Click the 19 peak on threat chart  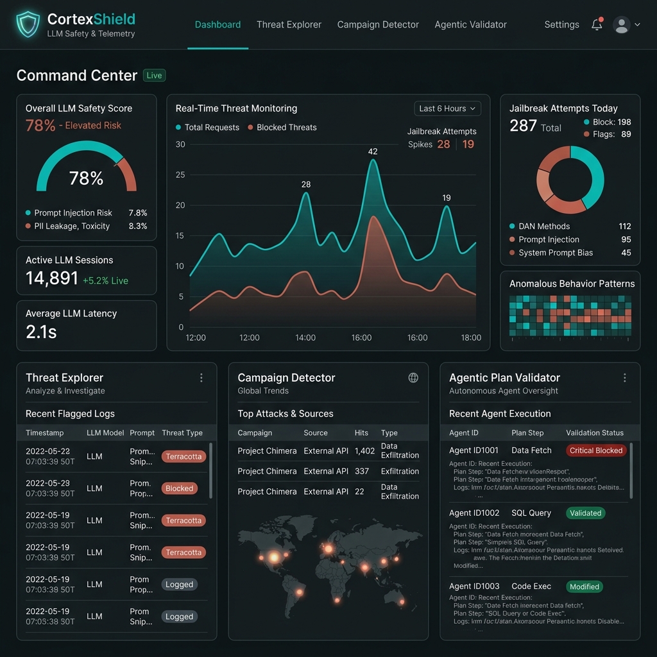(447, 206)
